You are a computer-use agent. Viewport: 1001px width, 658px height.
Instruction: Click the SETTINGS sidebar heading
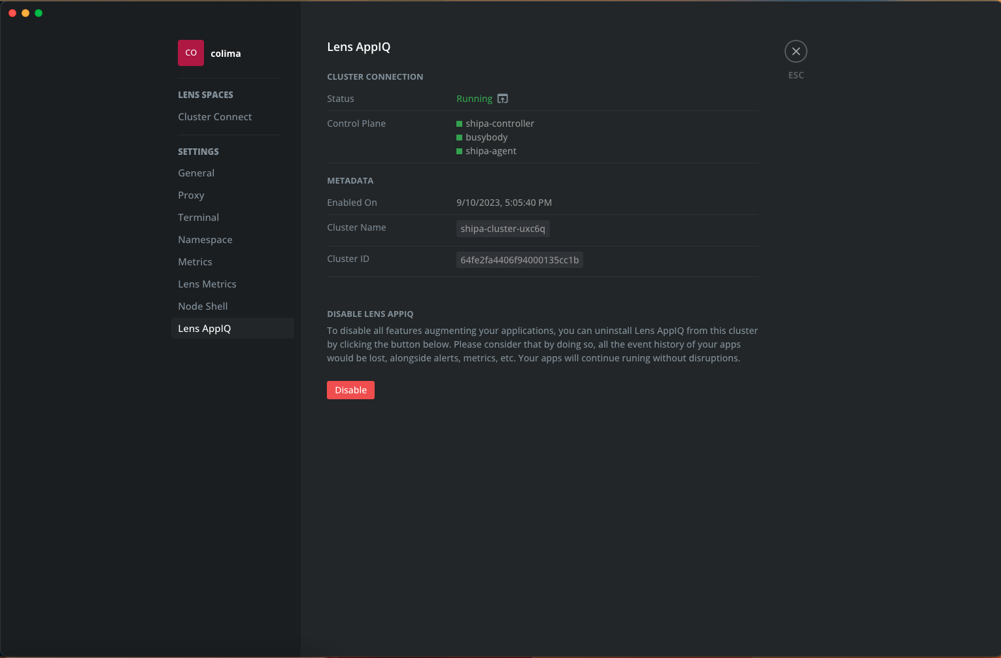(x=198, y=152)
